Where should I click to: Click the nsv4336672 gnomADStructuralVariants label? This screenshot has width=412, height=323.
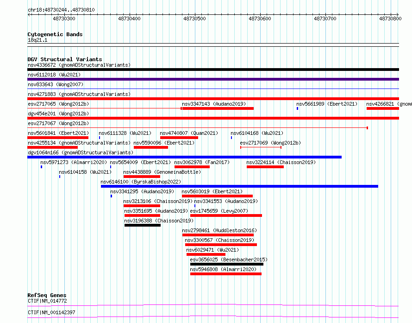pos(79,65)
